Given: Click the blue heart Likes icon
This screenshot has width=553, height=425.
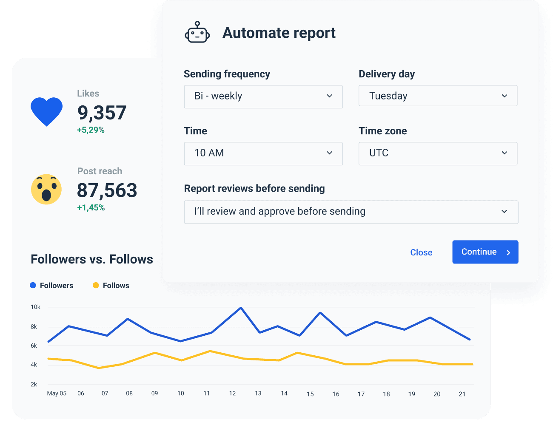Looking at the screenshot, I should [46, 111].
